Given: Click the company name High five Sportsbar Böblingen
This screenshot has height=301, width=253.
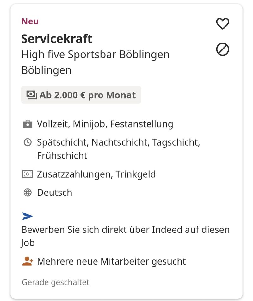Looking at the screenshot, I should pyautogui.click(x=95, y=55).
